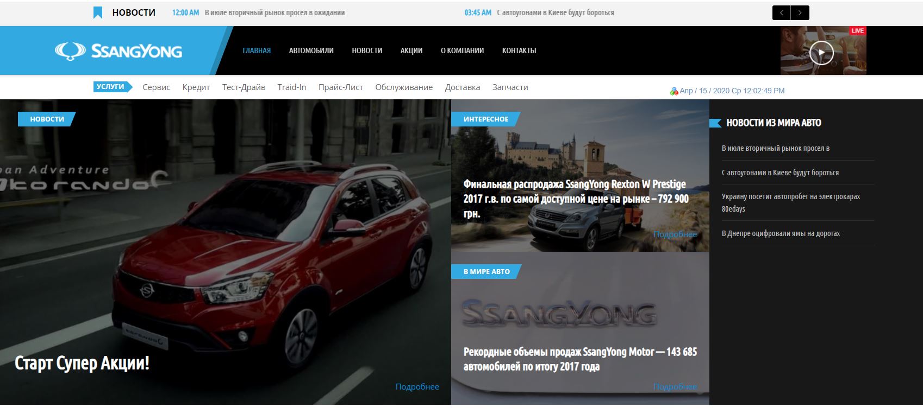
Task: Click the blue bookmark icon beside НОВОСТИ
Action: pos(98,12)
